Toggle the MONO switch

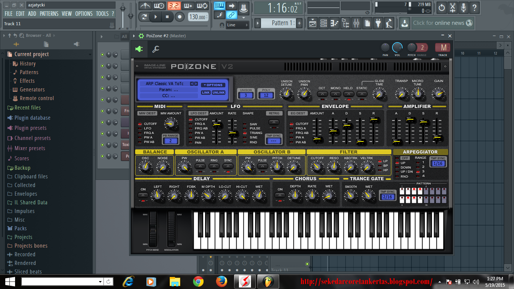pos(336,94)
